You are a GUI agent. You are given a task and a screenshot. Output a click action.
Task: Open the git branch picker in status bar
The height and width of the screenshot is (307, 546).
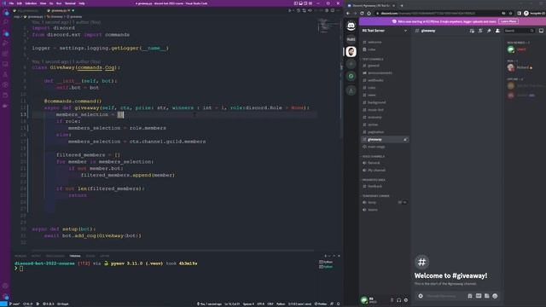tap(15, 304)
